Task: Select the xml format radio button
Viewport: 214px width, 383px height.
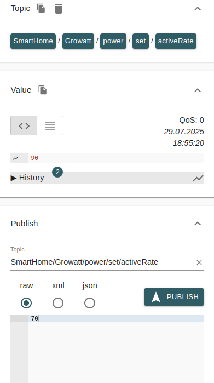Action: tap(58, 303)
